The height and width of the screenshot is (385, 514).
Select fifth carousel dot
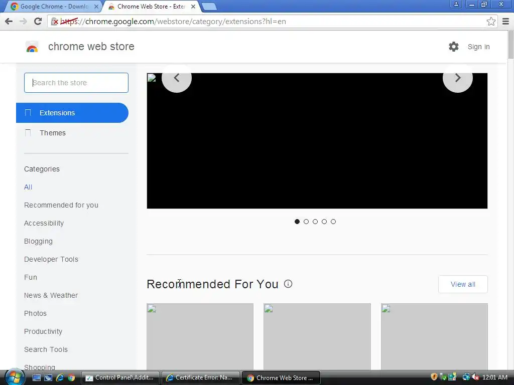333,222
